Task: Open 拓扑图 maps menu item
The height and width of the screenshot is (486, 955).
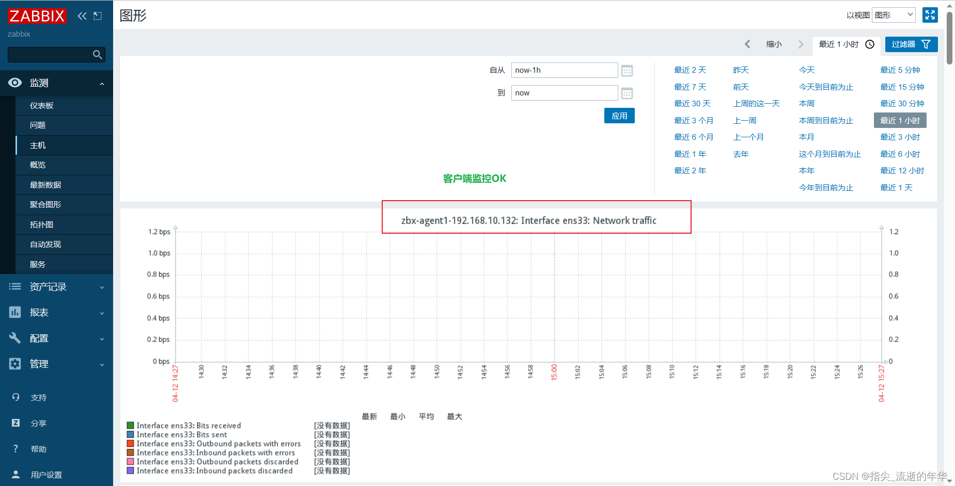Action: 65,224
